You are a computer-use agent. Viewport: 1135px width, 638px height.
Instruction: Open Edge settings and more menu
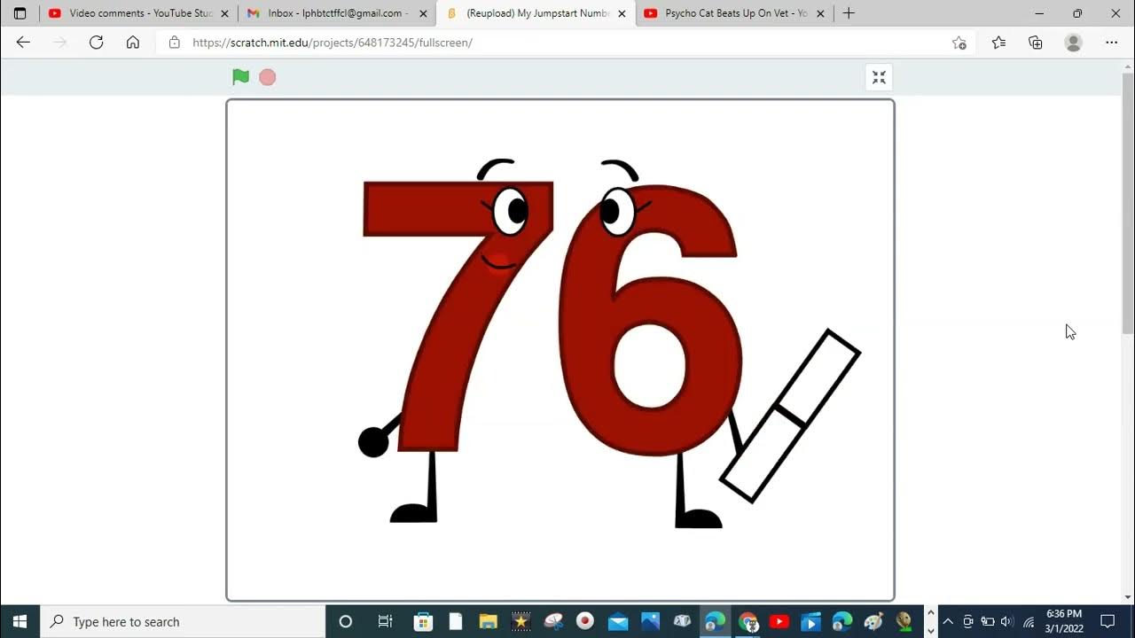[x=1111, y=43]
